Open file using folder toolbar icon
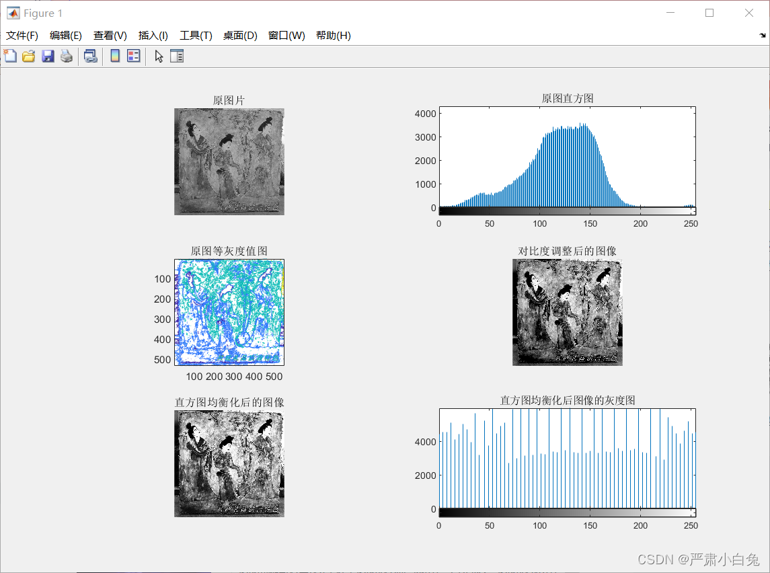770x573 pixels. [x=29, y=56]
